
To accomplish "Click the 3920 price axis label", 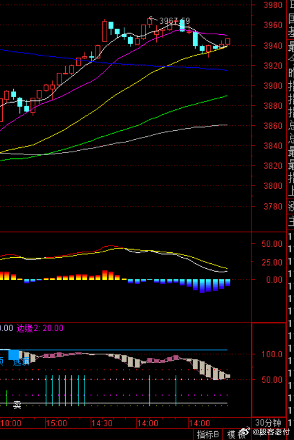I will point(272,66).
